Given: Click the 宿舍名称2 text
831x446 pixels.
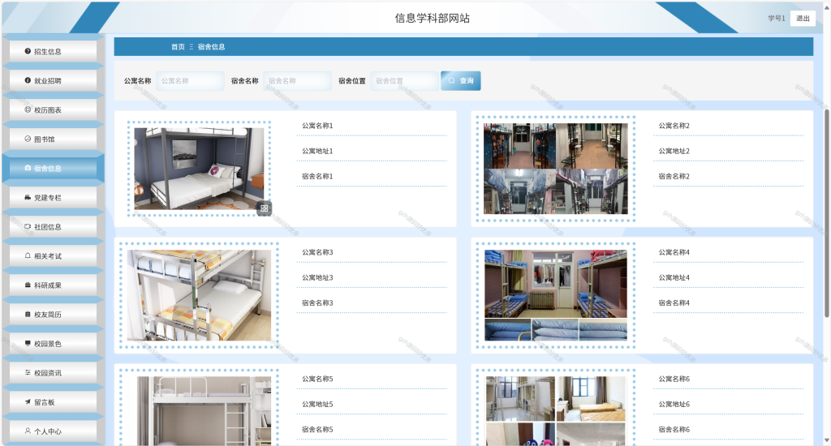Looking at the screenshot, I should click(x=674, y=177).
